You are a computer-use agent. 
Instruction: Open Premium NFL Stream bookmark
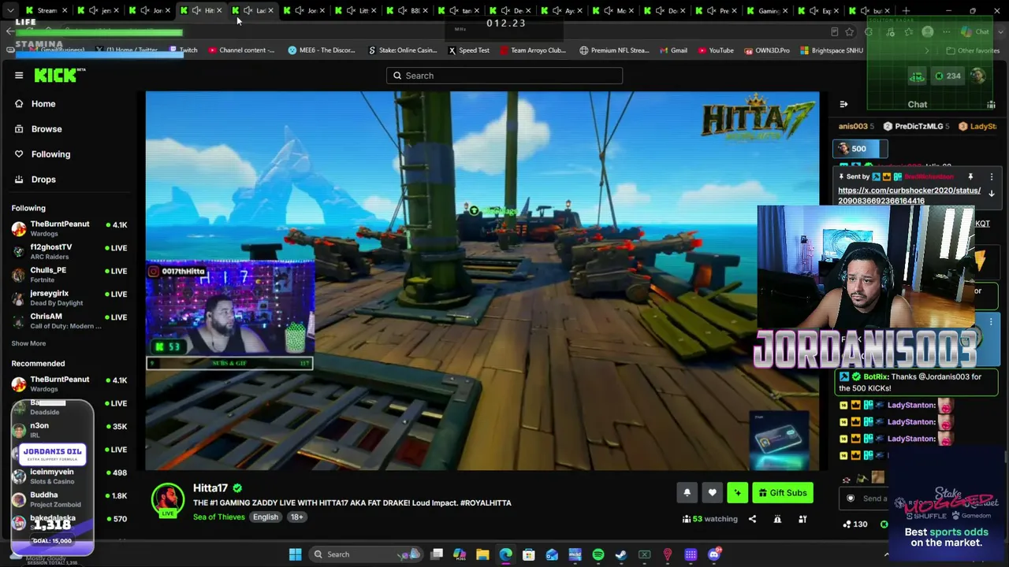[615, 50]
